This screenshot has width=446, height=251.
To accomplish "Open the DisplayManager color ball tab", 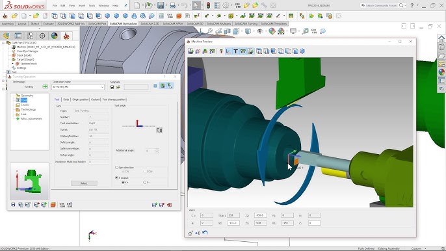I will click(54, 36).
